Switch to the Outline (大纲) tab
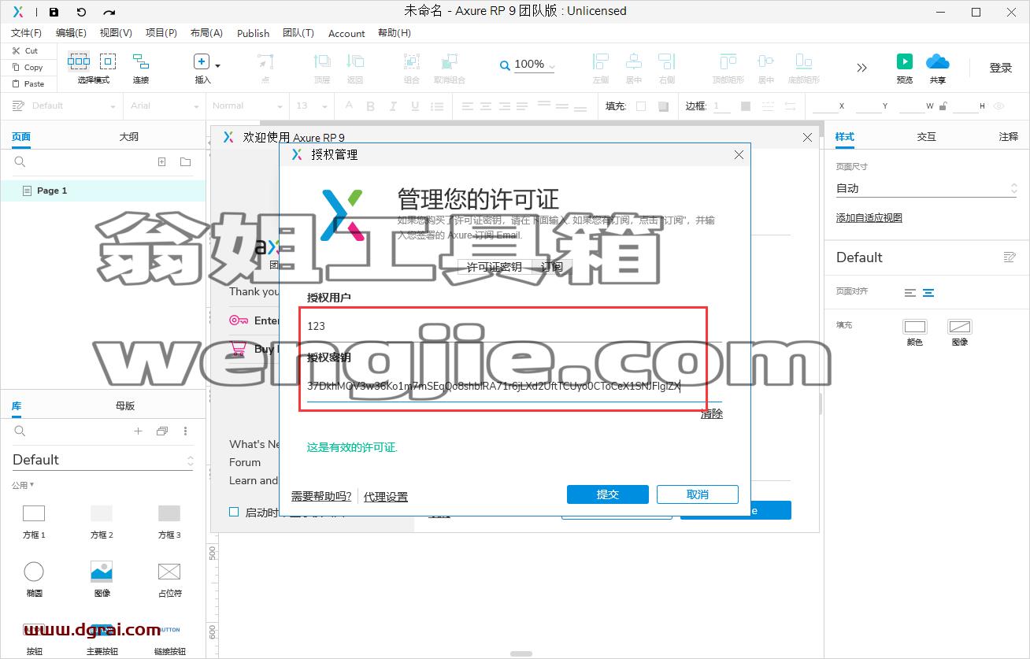Image resolution: width=1030 pixels, height=659 pixels. [129, 137]
